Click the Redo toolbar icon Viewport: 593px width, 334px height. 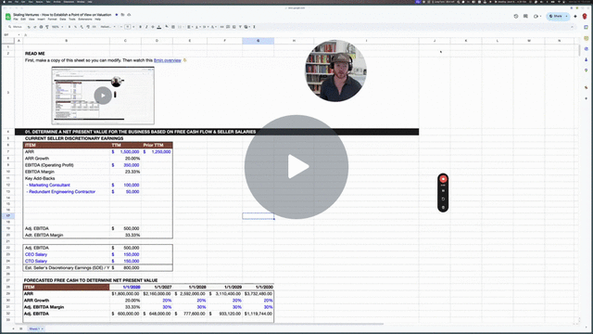[x=35, y=27]
